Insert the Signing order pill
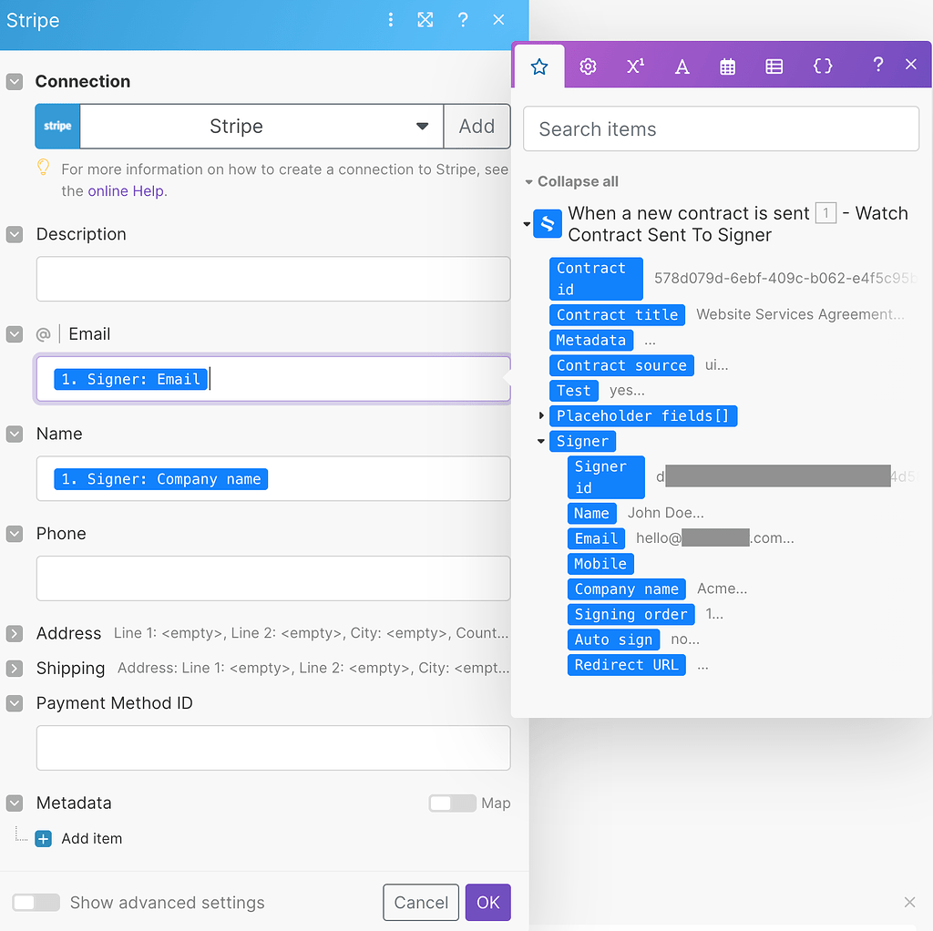Image resolution: width=933 pixels, height=931 pixels. pyautogui.click(x=631, y=614)
